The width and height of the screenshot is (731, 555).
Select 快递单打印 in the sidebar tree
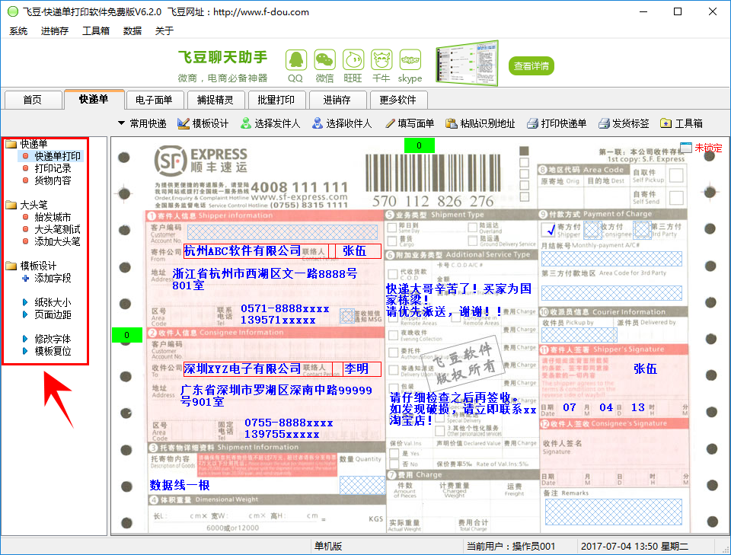click(x=57, y=156)
